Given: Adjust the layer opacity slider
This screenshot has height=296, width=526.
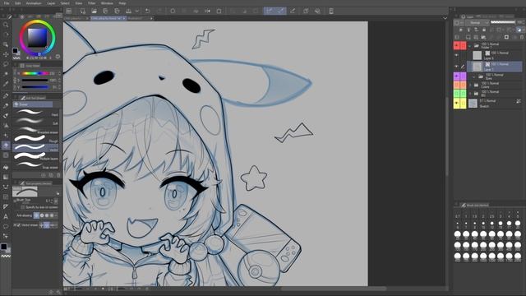Looking at the screenshot, I should (502, 22).
